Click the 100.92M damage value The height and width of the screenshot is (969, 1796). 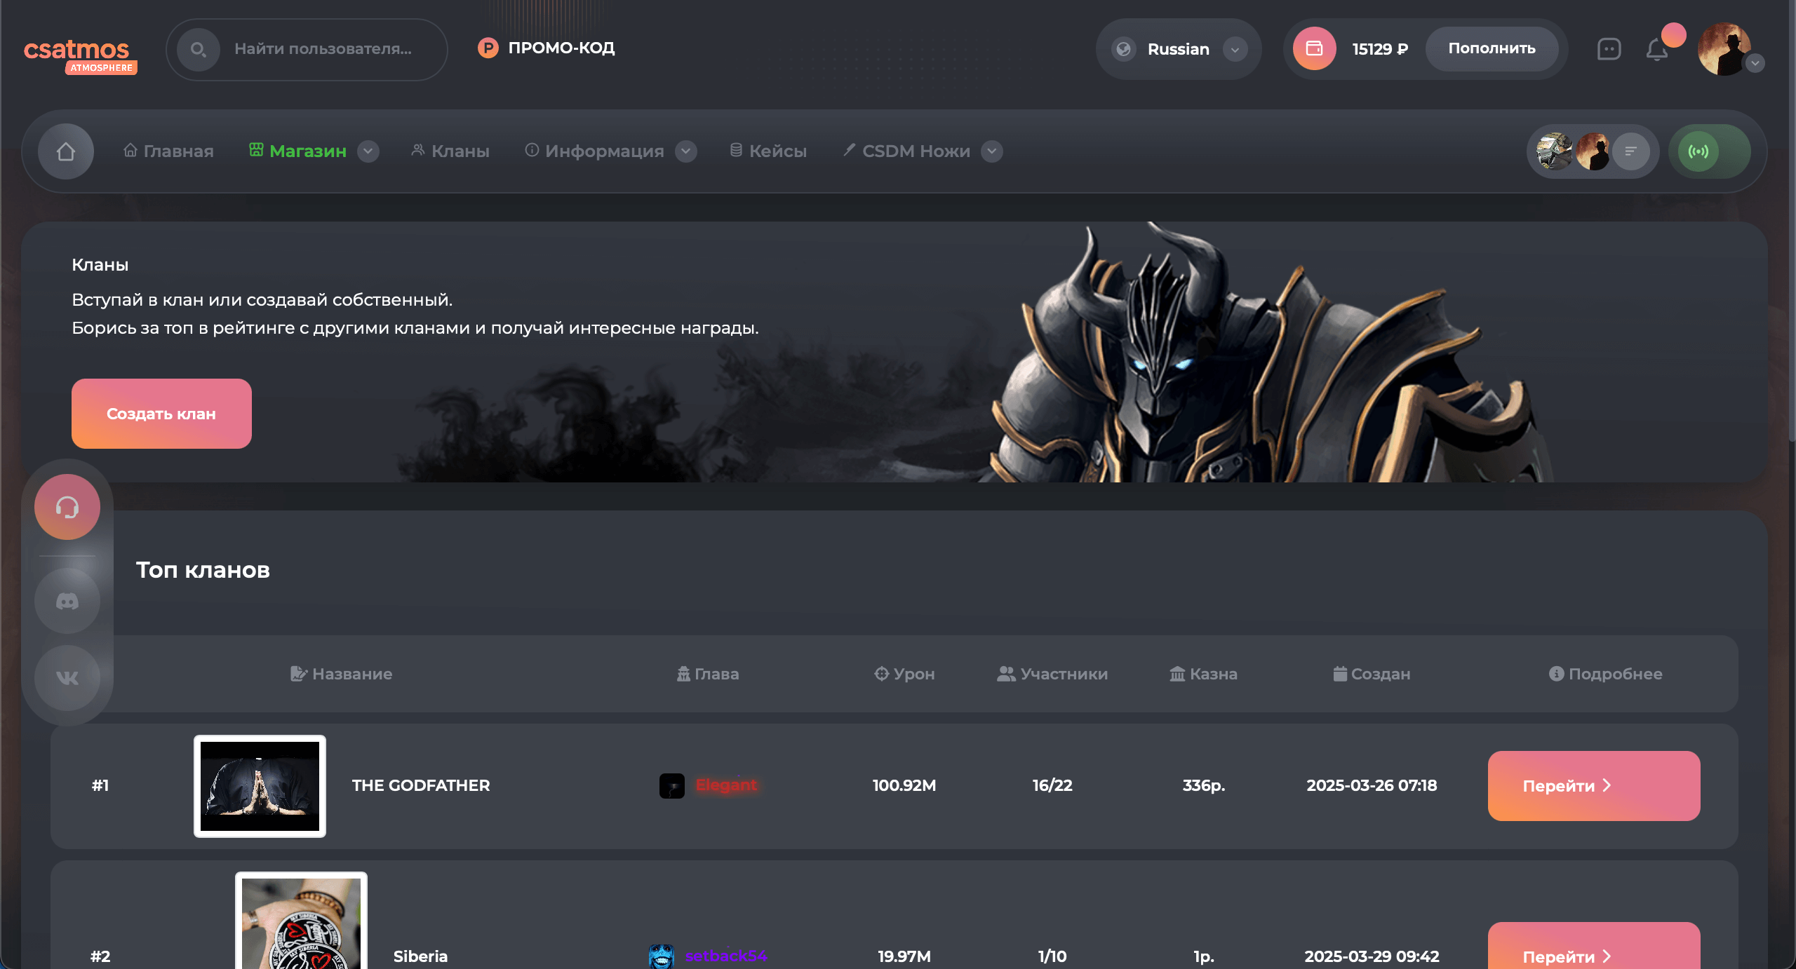tap(904, 785)
